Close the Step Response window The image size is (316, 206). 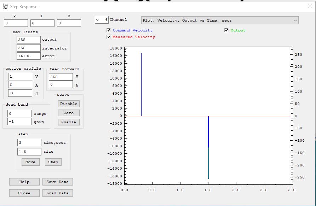(x=310, y=6)
